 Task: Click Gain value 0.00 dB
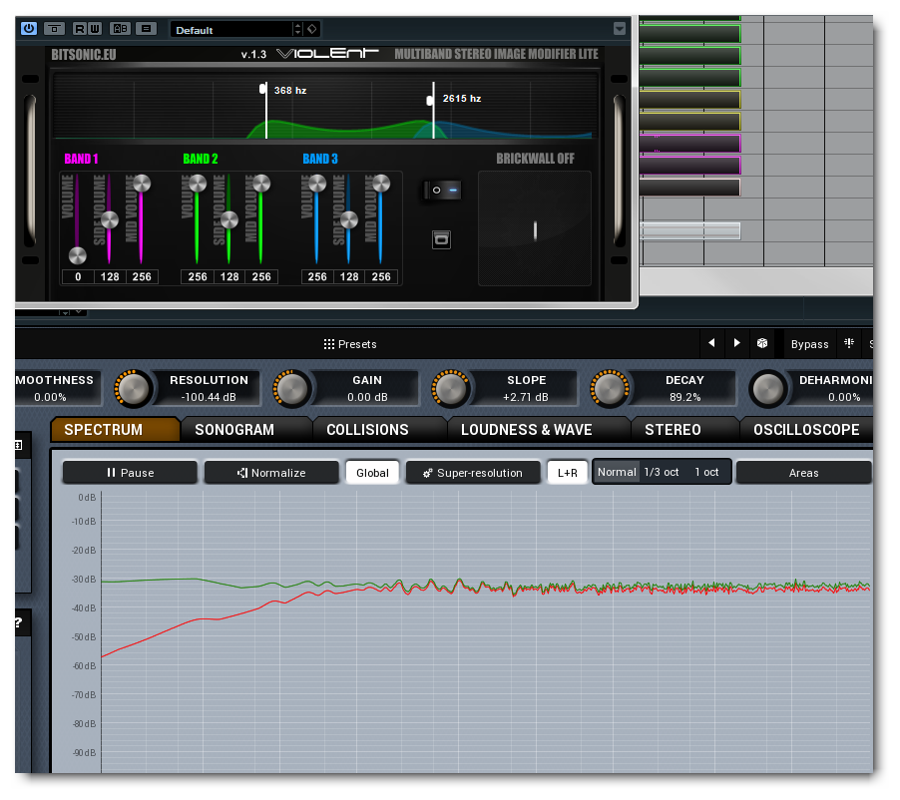coord(367,397)
